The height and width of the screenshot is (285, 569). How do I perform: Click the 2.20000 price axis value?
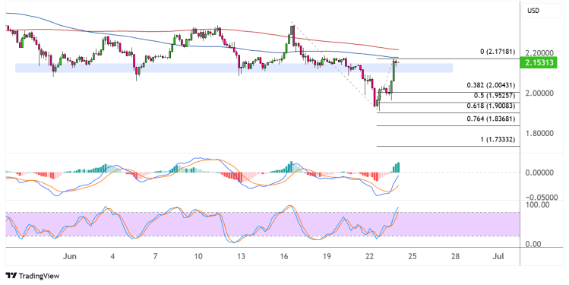pos(539,53)
